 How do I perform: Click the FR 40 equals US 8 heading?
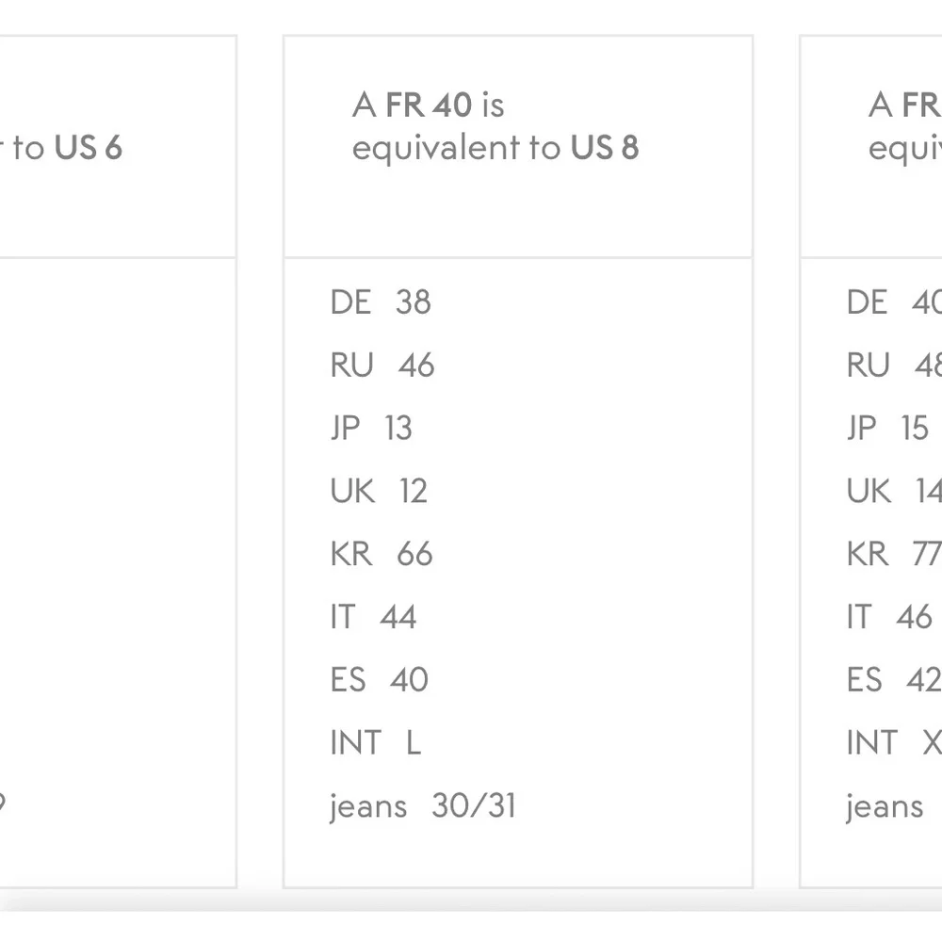point(495,126)
